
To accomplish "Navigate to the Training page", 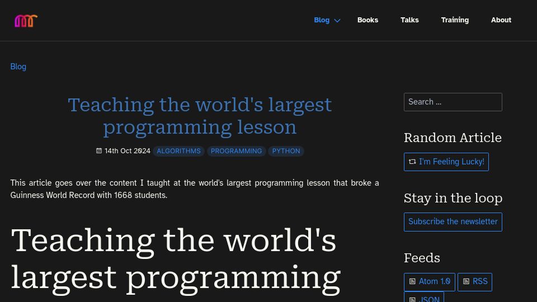I will pyautogui.click(x=455, y=20).
